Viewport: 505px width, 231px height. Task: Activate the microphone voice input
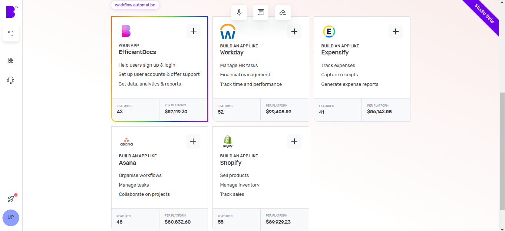click(x=239, y=13)
